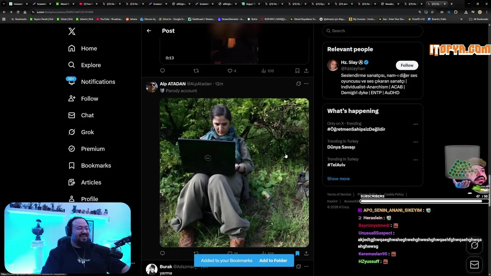
Task: Open a new browser tab
Action: pyautogui.click(x=451, y=4)
